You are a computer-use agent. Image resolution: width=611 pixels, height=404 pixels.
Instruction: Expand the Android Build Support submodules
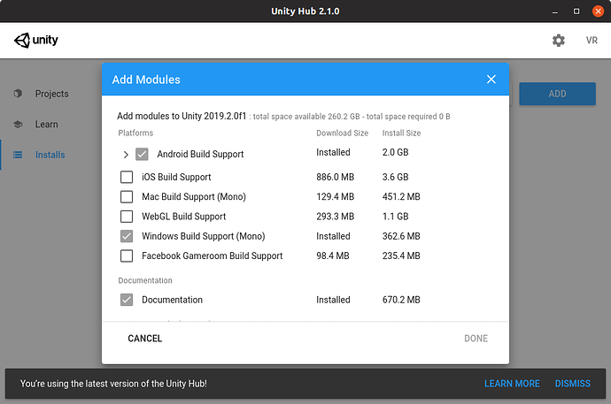[126, 155]
